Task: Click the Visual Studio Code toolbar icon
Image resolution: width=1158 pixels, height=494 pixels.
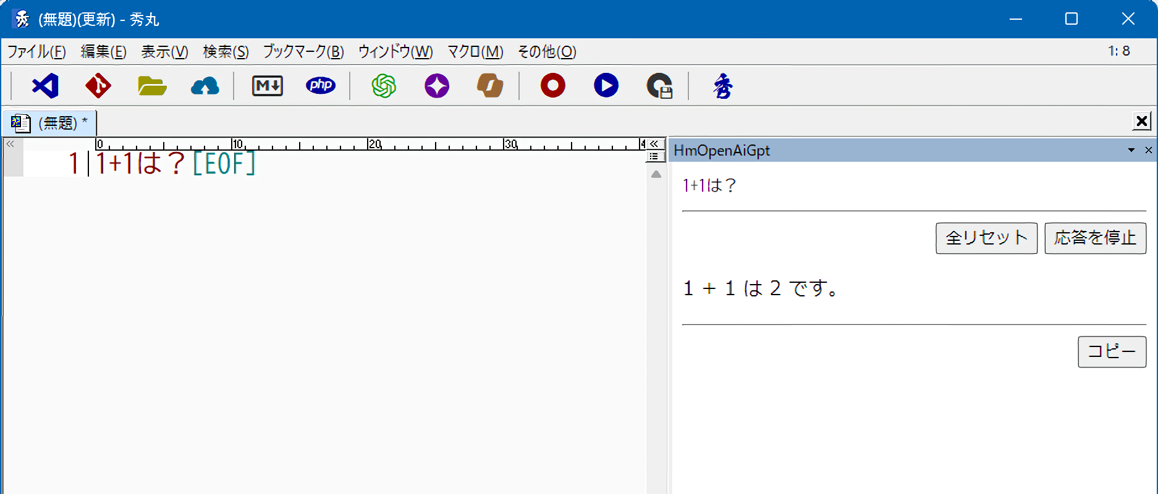Action: pyautogui.click(x=46, y=86)
